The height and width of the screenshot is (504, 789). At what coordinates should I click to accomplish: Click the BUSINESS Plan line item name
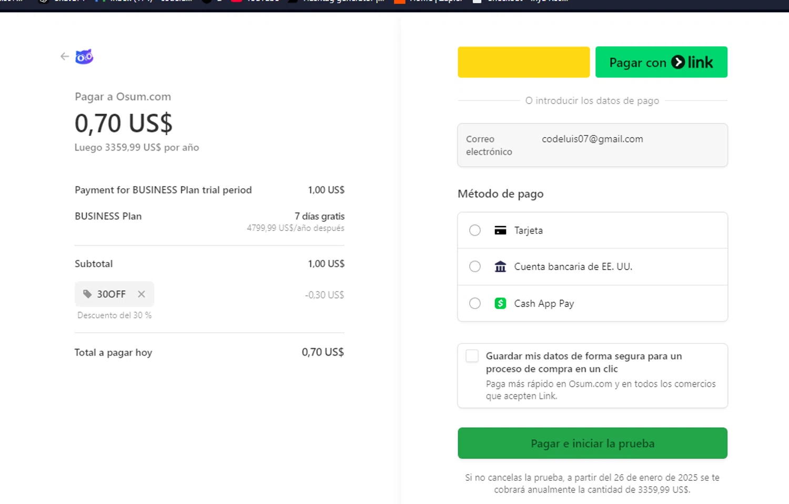pyautogui.click(x=108, y=216)
